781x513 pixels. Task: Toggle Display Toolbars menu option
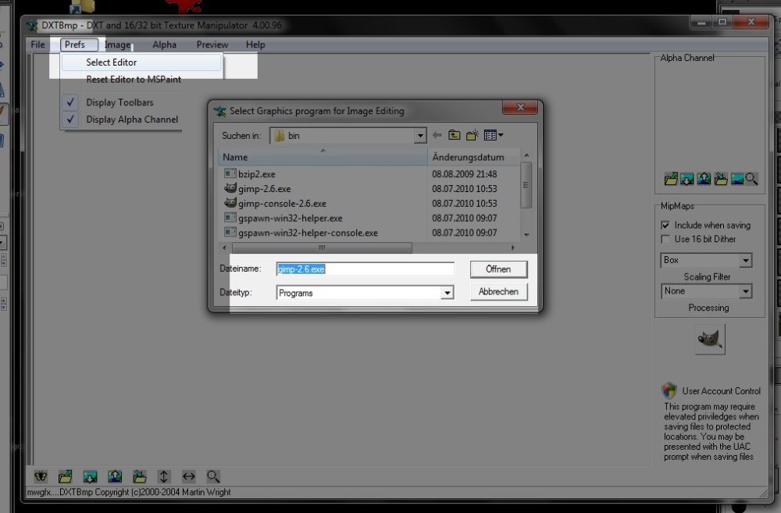(120, 102)
